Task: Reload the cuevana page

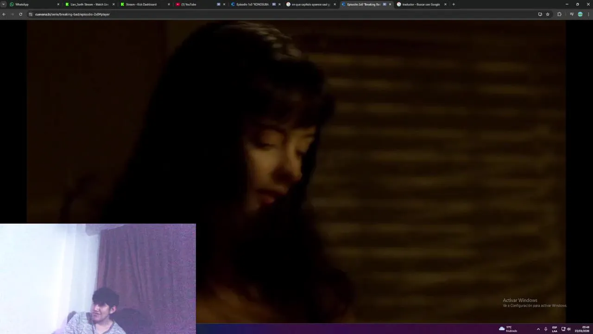Action: pyautogui.click(x=20, y=14)
